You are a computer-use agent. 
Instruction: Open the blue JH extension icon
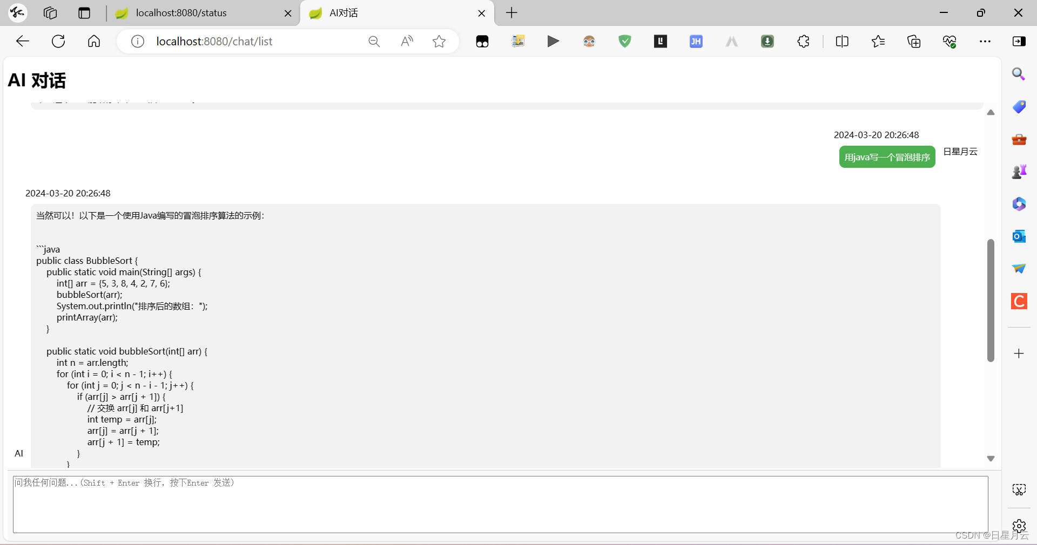[x=696, y=42]
